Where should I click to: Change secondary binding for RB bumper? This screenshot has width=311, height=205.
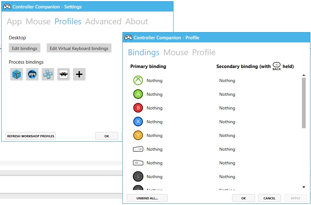pyautogui.click(x=227, y=163)
